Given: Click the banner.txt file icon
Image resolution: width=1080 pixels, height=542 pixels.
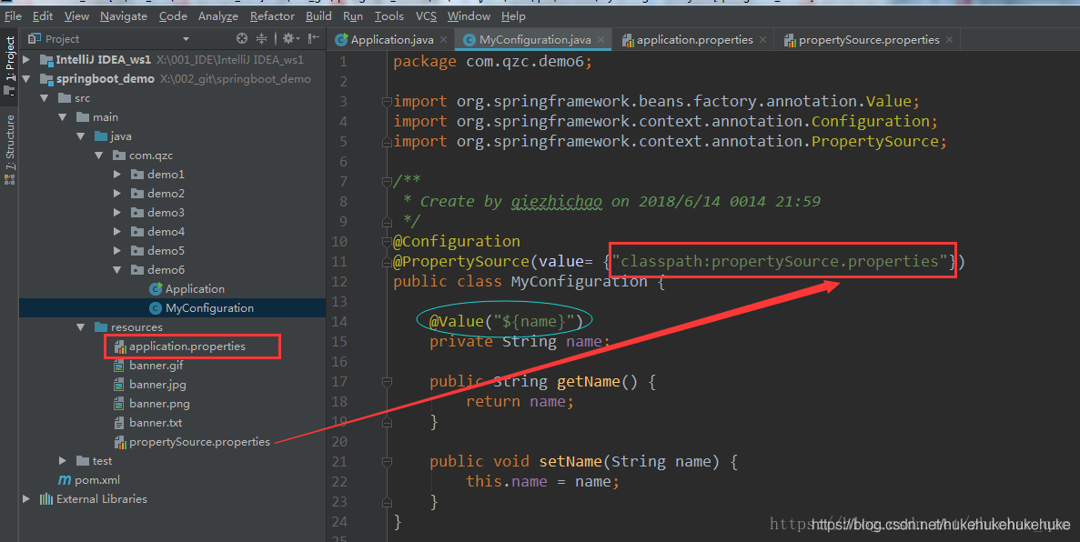Looking at the screenshot, I should (119, 423).
